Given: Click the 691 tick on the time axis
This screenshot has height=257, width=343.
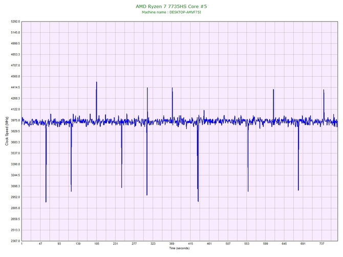Looking at the screenshot, I should click(x=303, y=244).
